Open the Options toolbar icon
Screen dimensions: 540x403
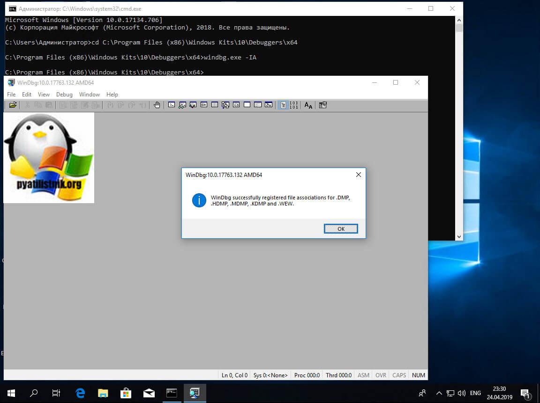[x=322, y=105]
